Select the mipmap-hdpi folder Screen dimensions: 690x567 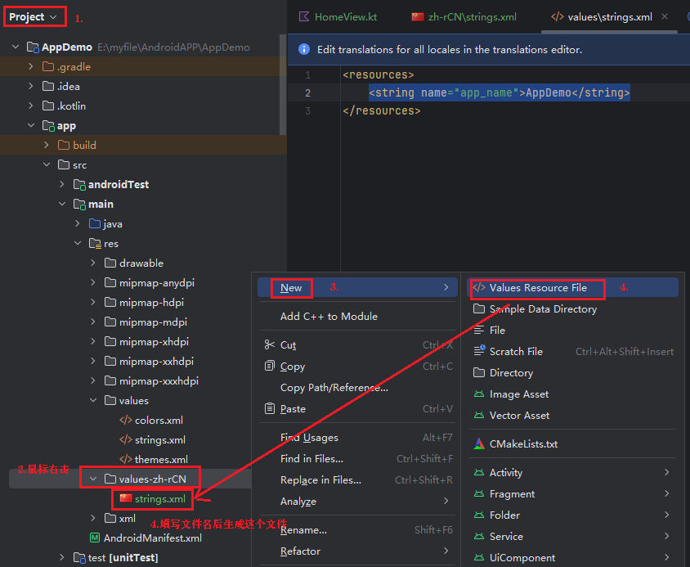145,302
